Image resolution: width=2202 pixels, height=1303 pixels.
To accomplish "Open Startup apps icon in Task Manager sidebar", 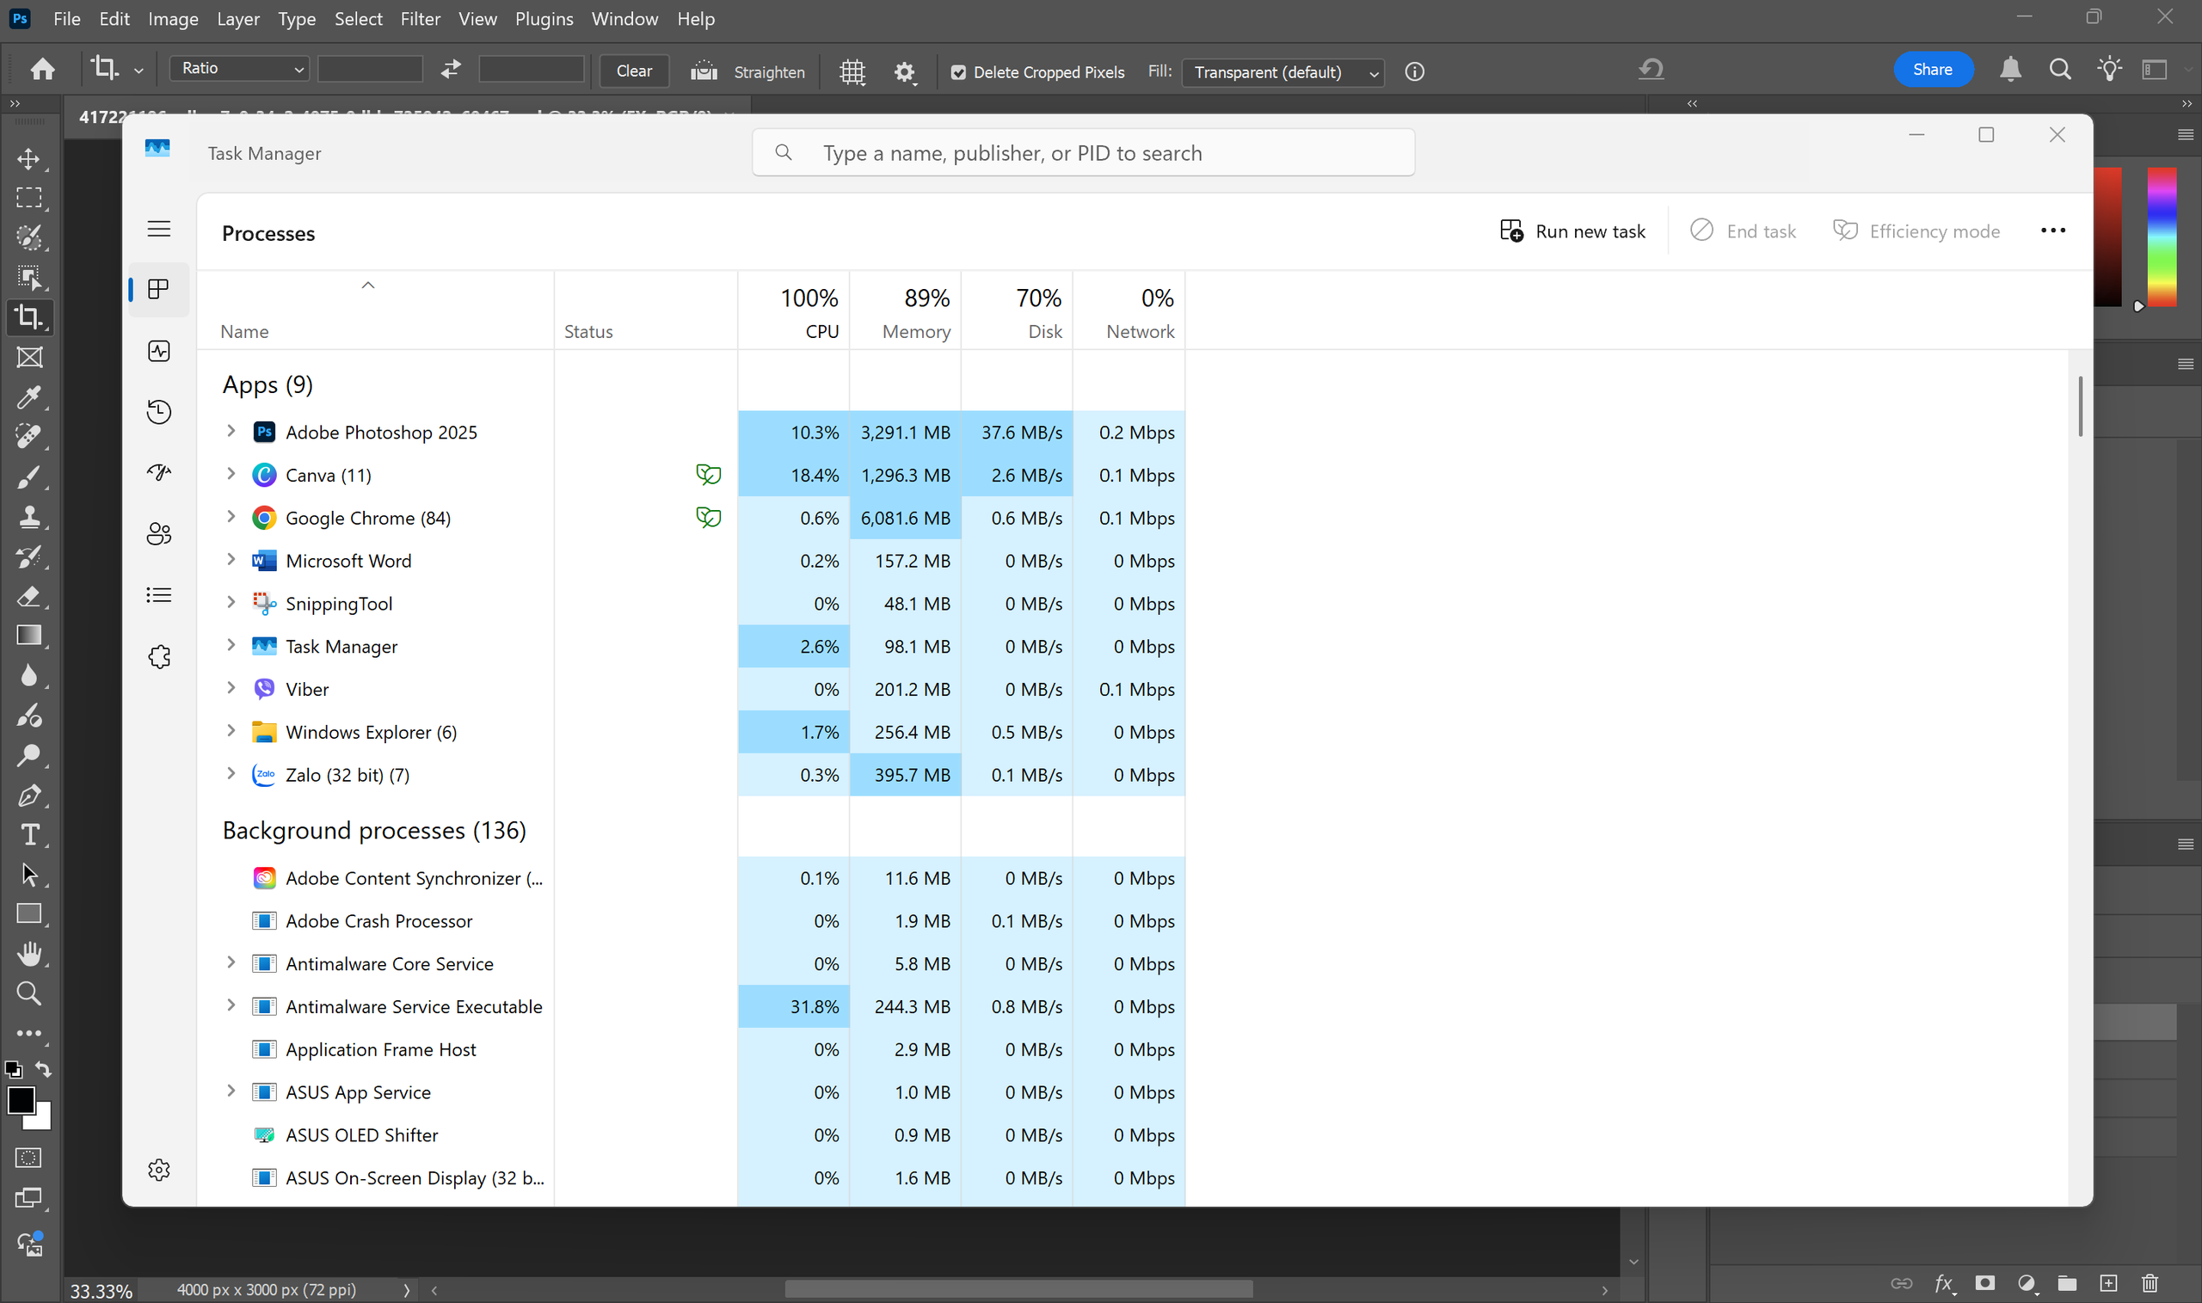I will pyautogui.click(x=159, y=473).
